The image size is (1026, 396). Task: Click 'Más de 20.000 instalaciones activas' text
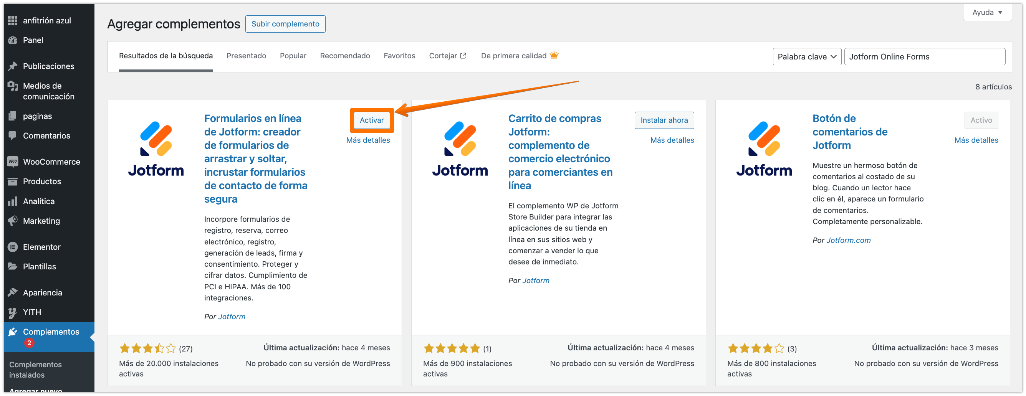169,369
